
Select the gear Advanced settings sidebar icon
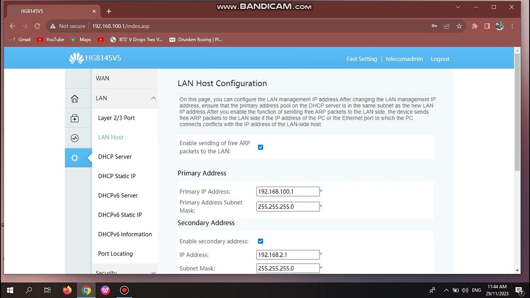click(x=75, y=158)
